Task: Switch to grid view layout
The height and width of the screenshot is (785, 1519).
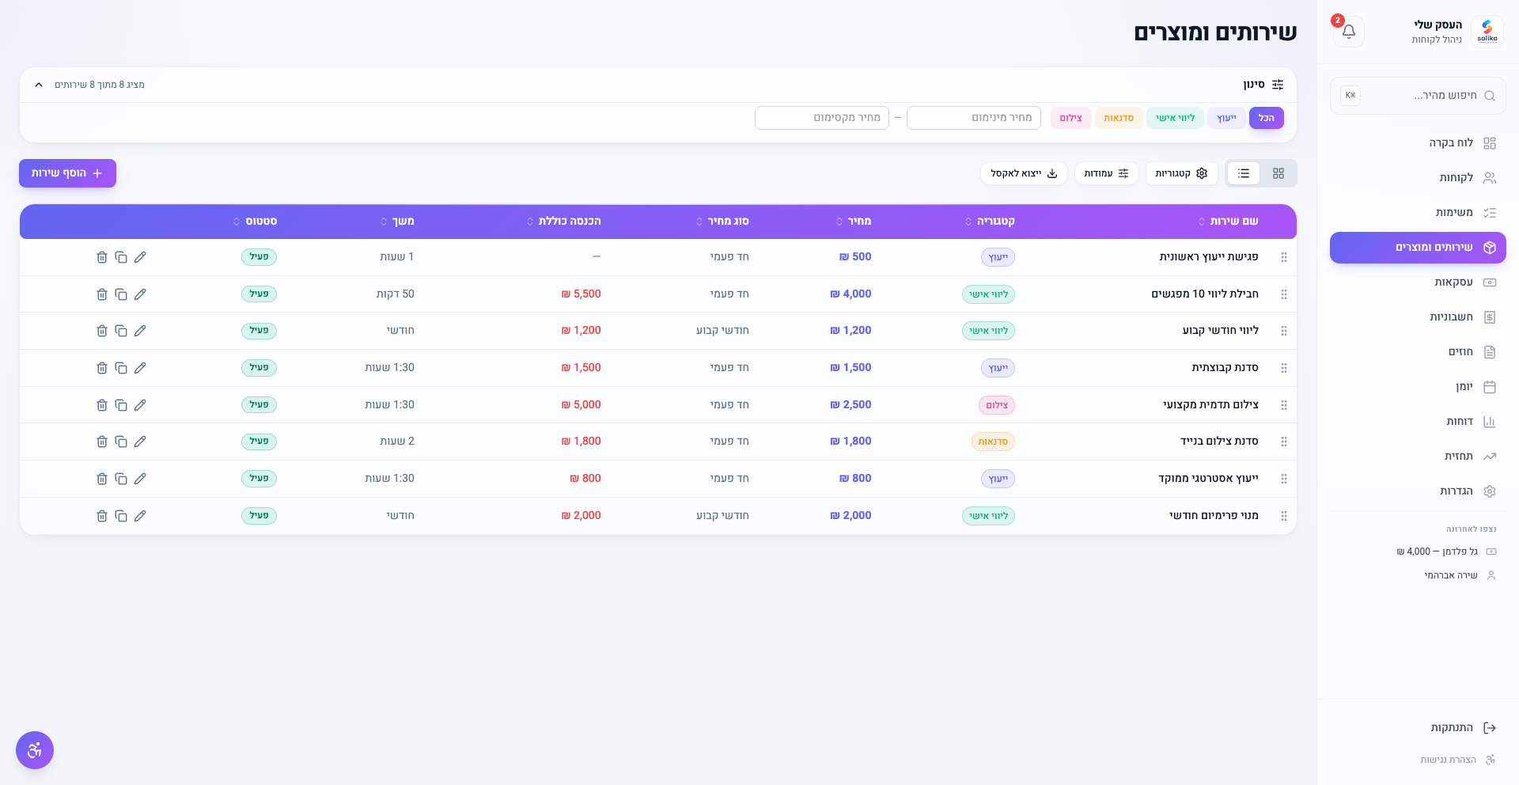Action: (1278, 173)
